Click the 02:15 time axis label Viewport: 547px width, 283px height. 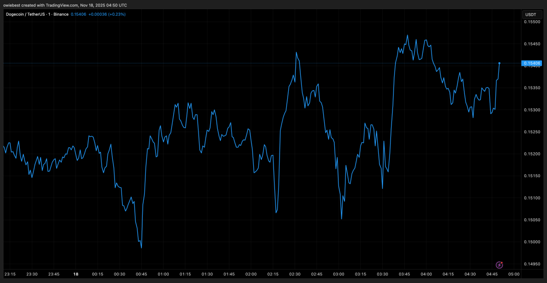point(273,274)
